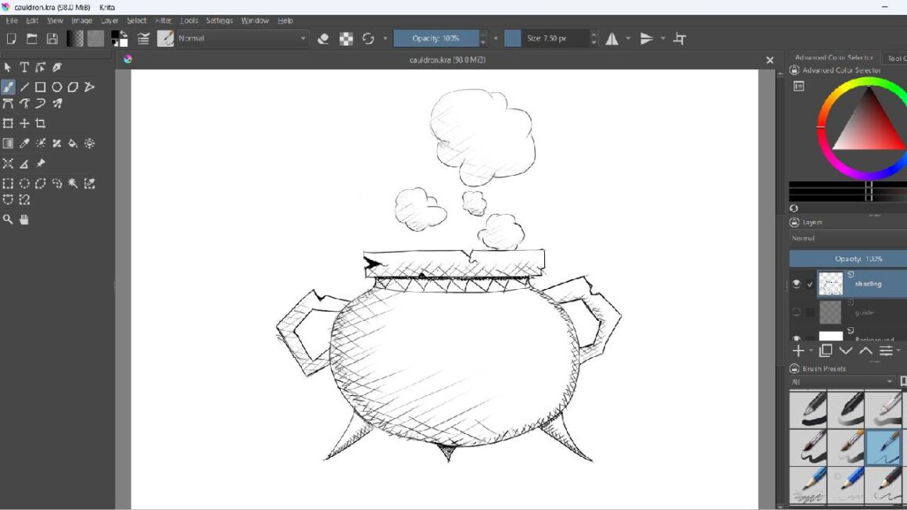Screen dimensions: 907x510
Task: Move the layer up
Action: click(x=866, y=351)
